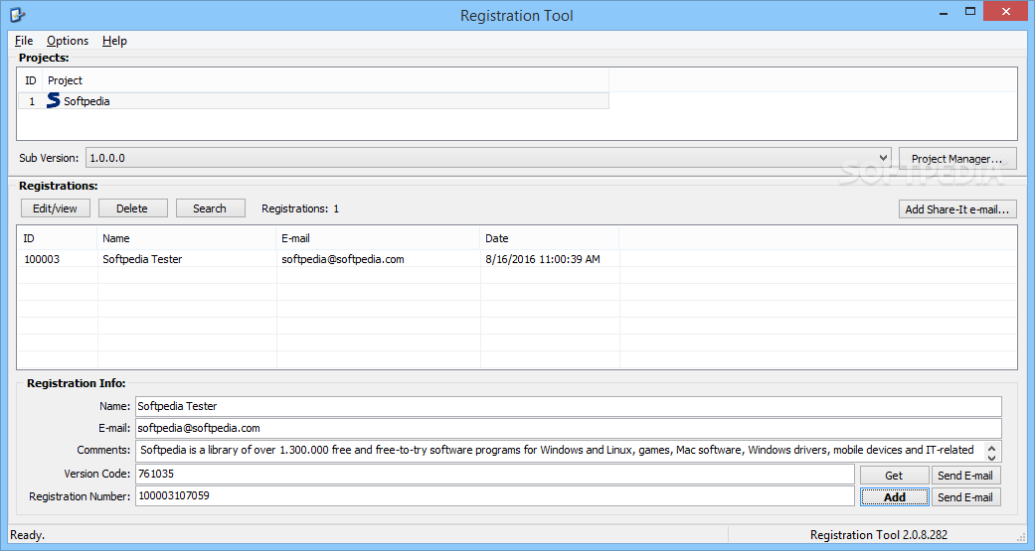Click the Registration Tool title bar app icon

coord(17,14)
